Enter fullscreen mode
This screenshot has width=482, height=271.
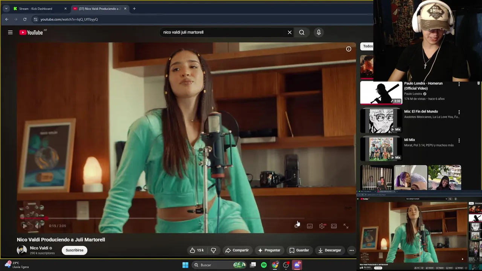[346, 226]
